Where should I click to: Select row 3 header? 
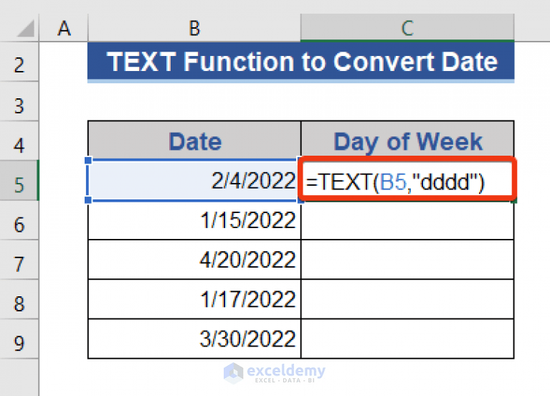[19, 102]
